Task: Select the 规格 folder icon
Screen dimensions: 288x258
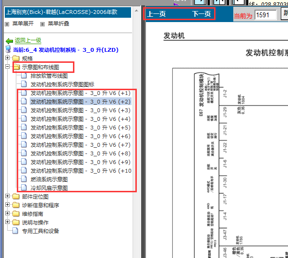Action: click(16, 58)
